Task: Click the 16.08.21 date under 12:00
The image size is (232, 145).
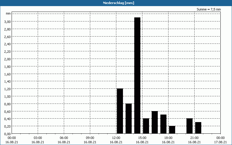Action: (x=116, y=142)
